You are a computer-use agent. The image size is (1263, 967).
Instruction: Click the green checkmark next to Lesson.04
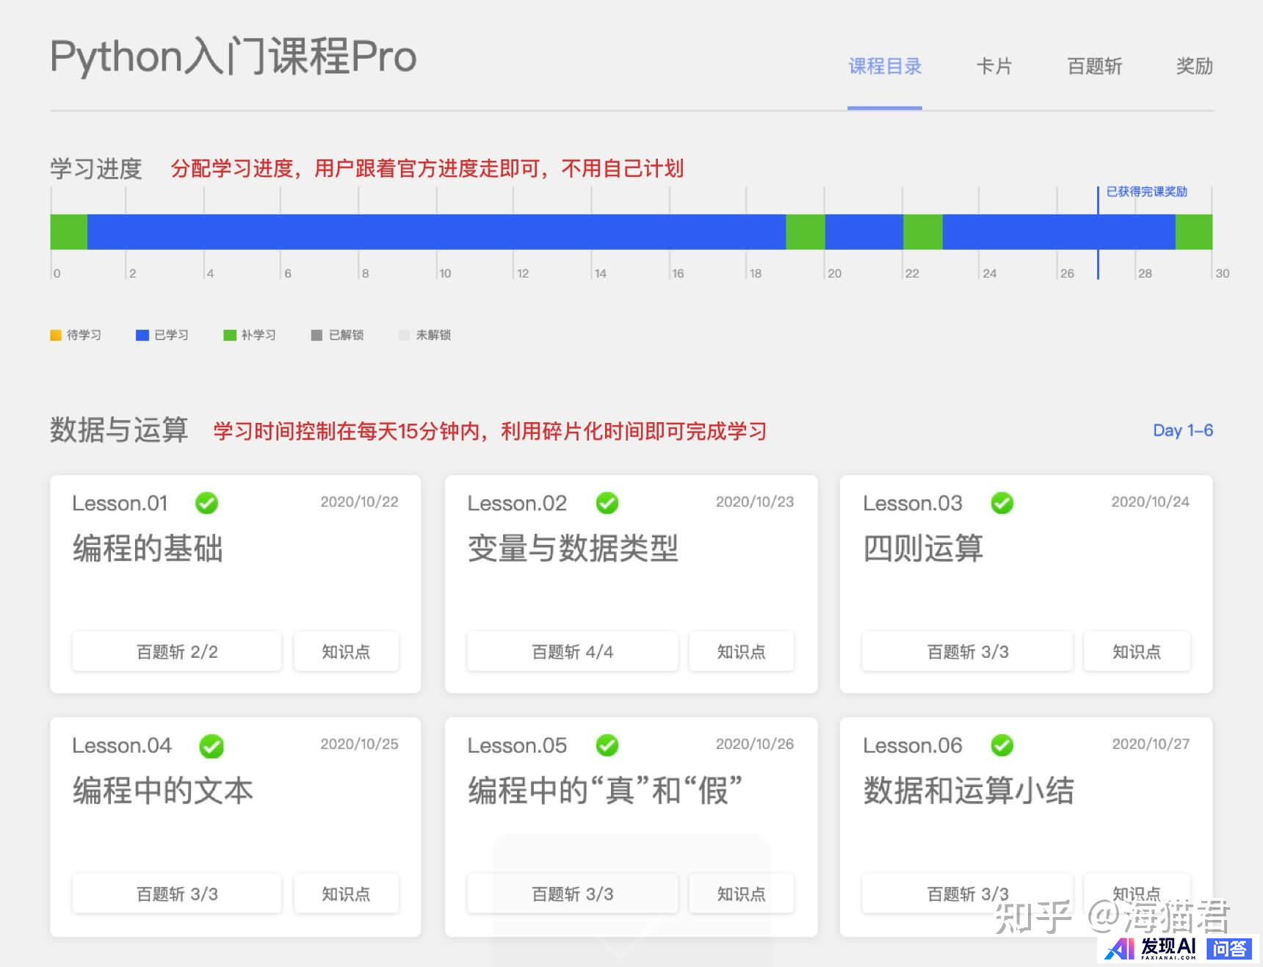tap(211, 746)
